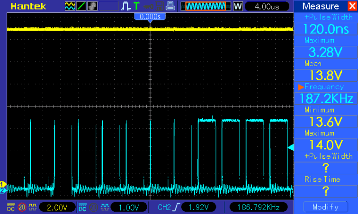Click the green T trigger indicator
The image size is (358, 214).
coord(137,6)
